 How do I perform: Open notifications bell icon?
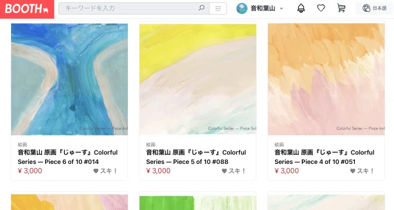(301, 8)
